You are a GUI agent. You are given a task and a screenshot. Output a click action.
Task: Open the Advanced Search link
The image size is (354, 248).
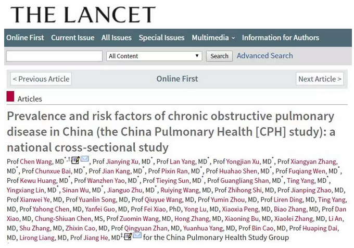264,56
